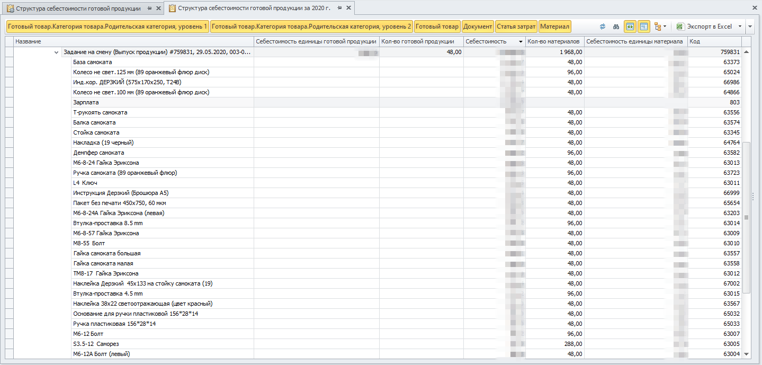Viewport: 762px width, 365px height.
Task: Open the Excel export dropdown arrow
Action: point(739,26)
